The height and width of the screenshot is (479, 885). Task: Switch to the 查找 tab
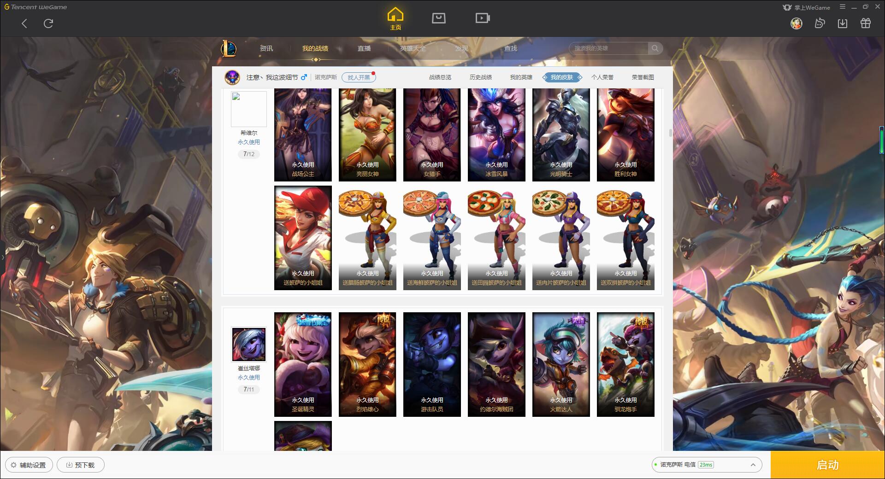[x=510, y=48]
